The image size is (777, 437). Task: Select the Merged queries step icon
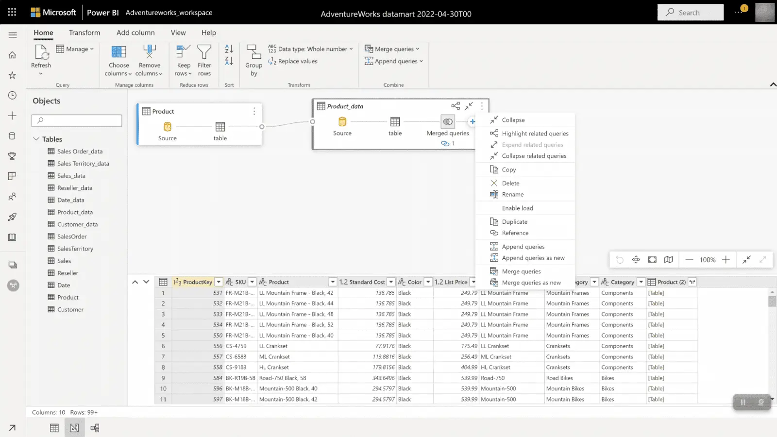tap(447, 121)
